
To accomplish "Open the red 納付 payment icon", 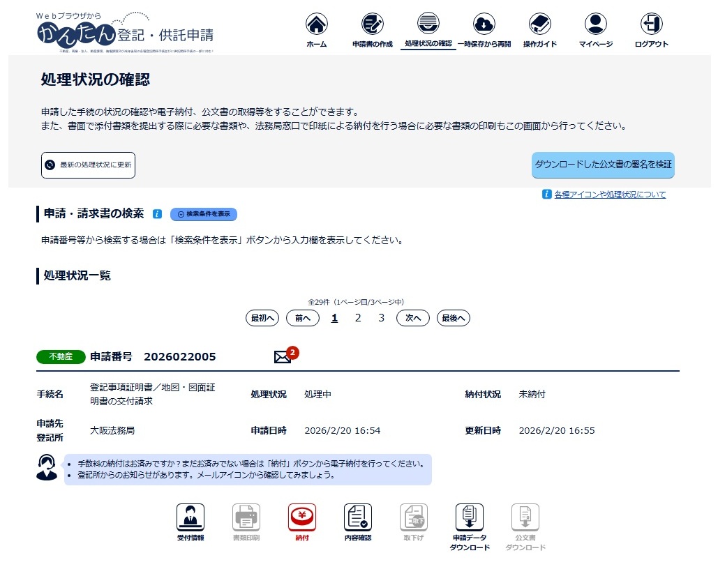I will (x=301, y=519).
